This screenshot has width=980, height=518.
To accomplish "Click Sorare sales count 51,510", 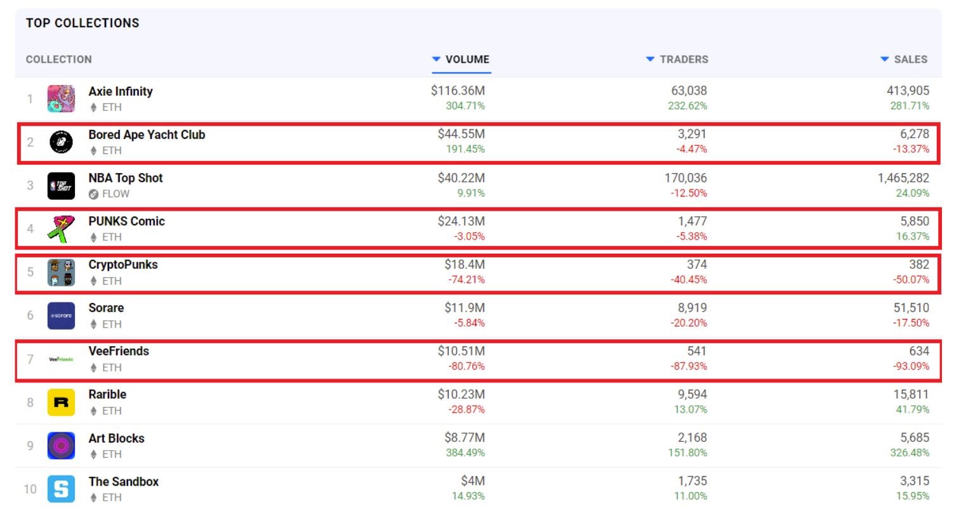I will pos(911,308).
